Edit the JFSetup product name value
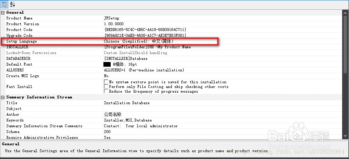This screenshot has width=349, height=159. (111, 18)
